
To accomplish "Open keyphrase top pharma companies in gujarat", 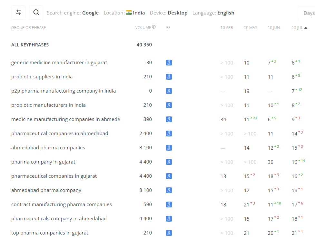I will pos(50,233).
